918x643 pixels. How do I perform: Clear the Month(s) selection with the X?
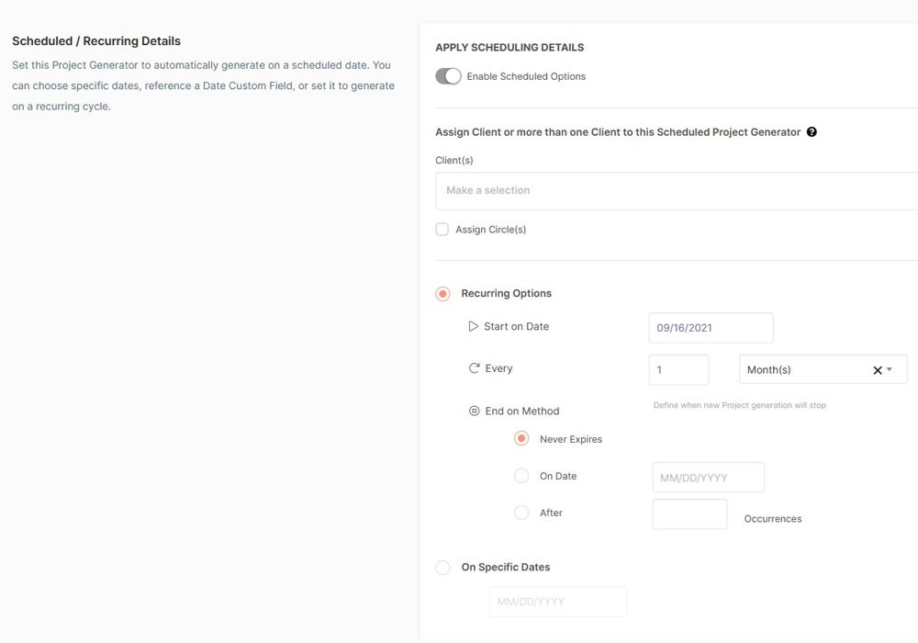click(877, 370)
